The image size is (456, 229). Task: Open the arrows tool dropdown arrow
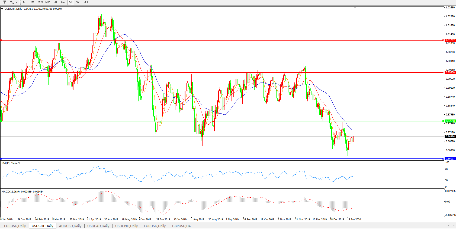coord(17,2)
